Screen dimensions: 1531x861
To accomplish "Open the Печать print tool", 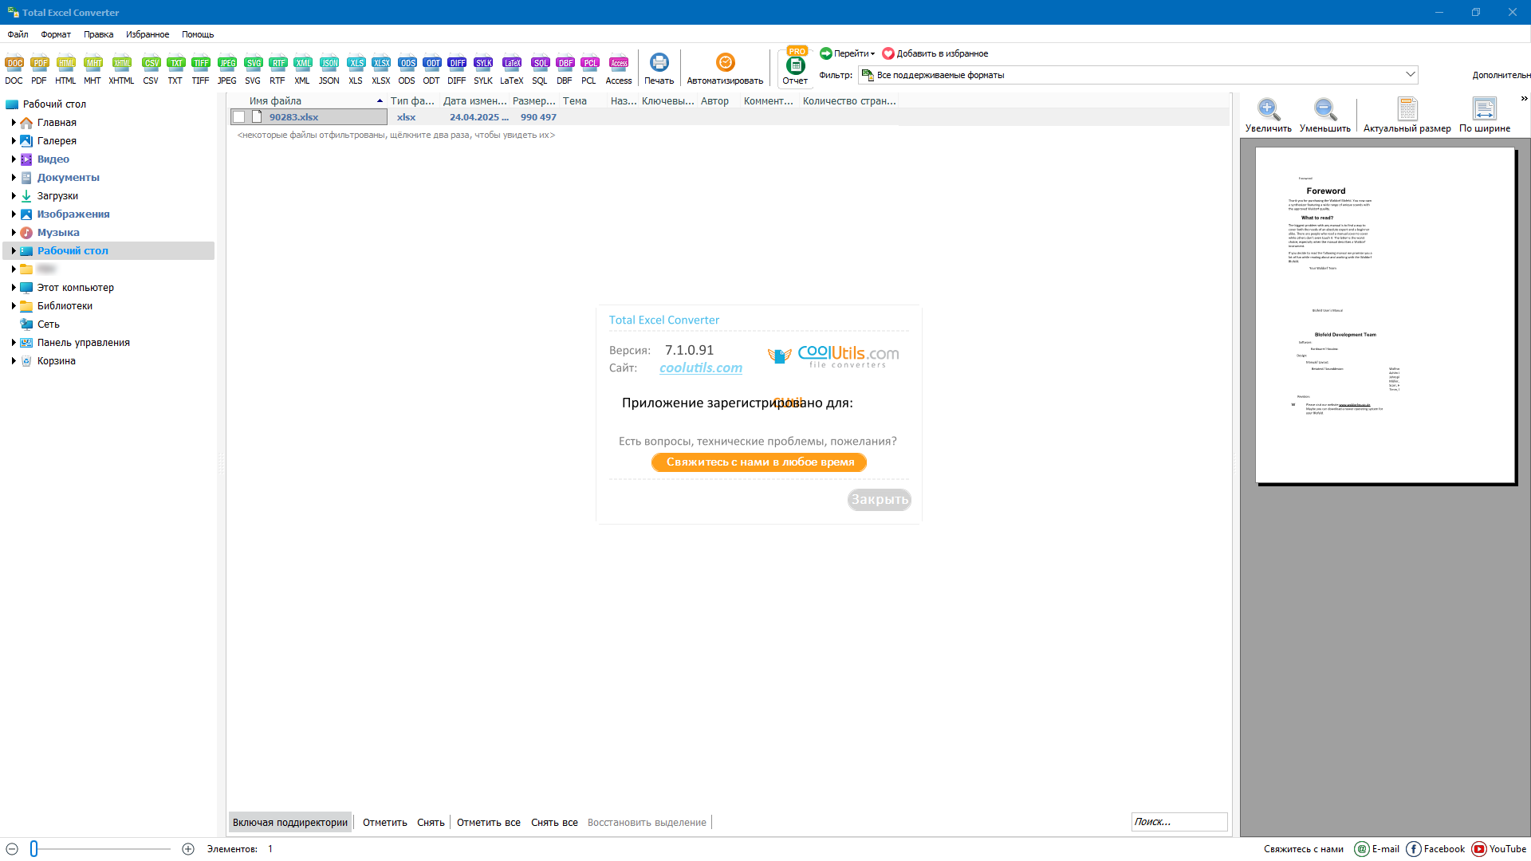I will tap(659, 69).
